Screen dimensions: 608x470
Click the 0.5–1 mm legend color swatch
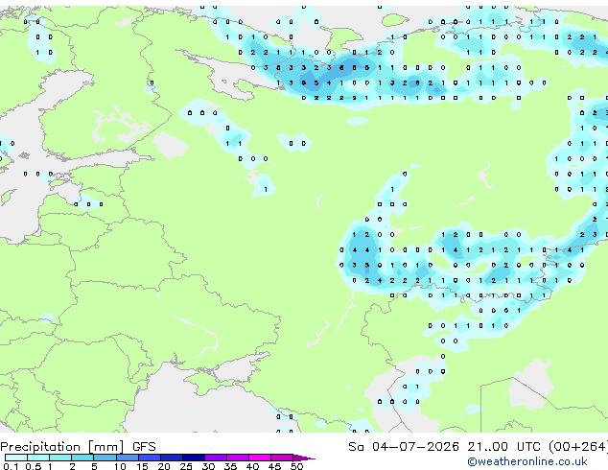click(38, 458)
